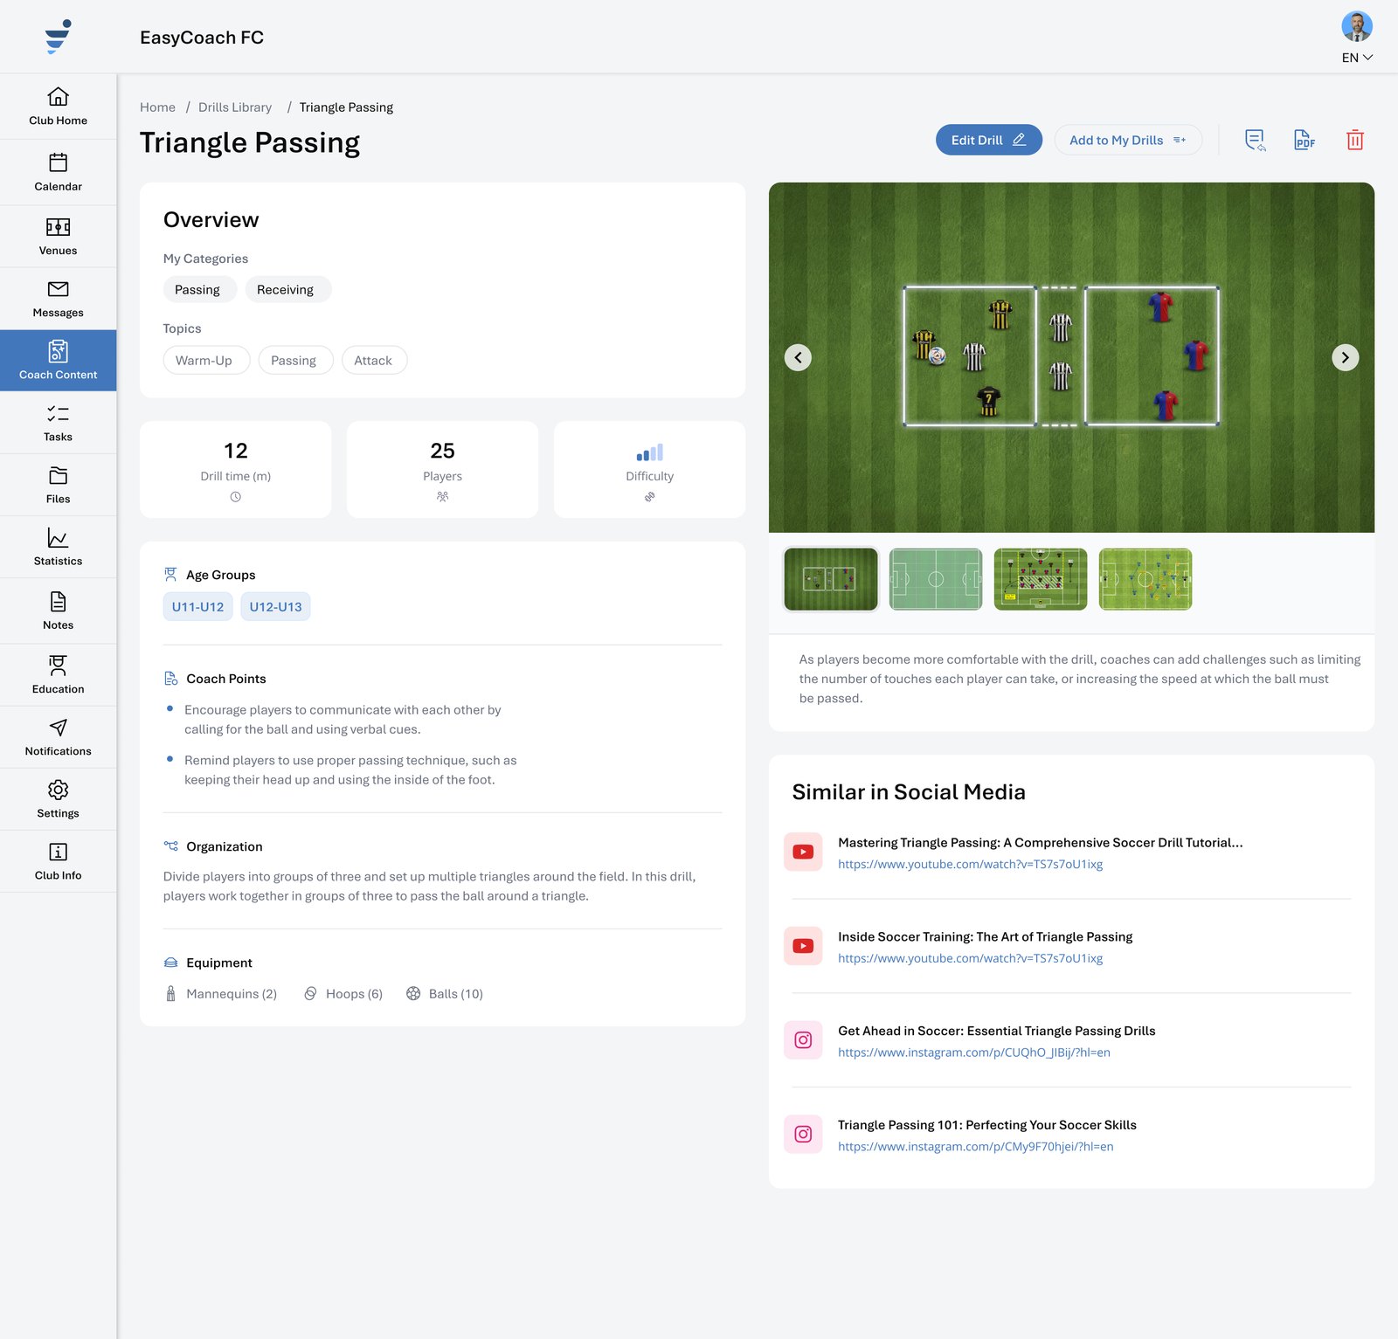Click the Edit Drill button
This screenshot has height=1339, width=1398.
pyautogui.click(x=988, y=140)
